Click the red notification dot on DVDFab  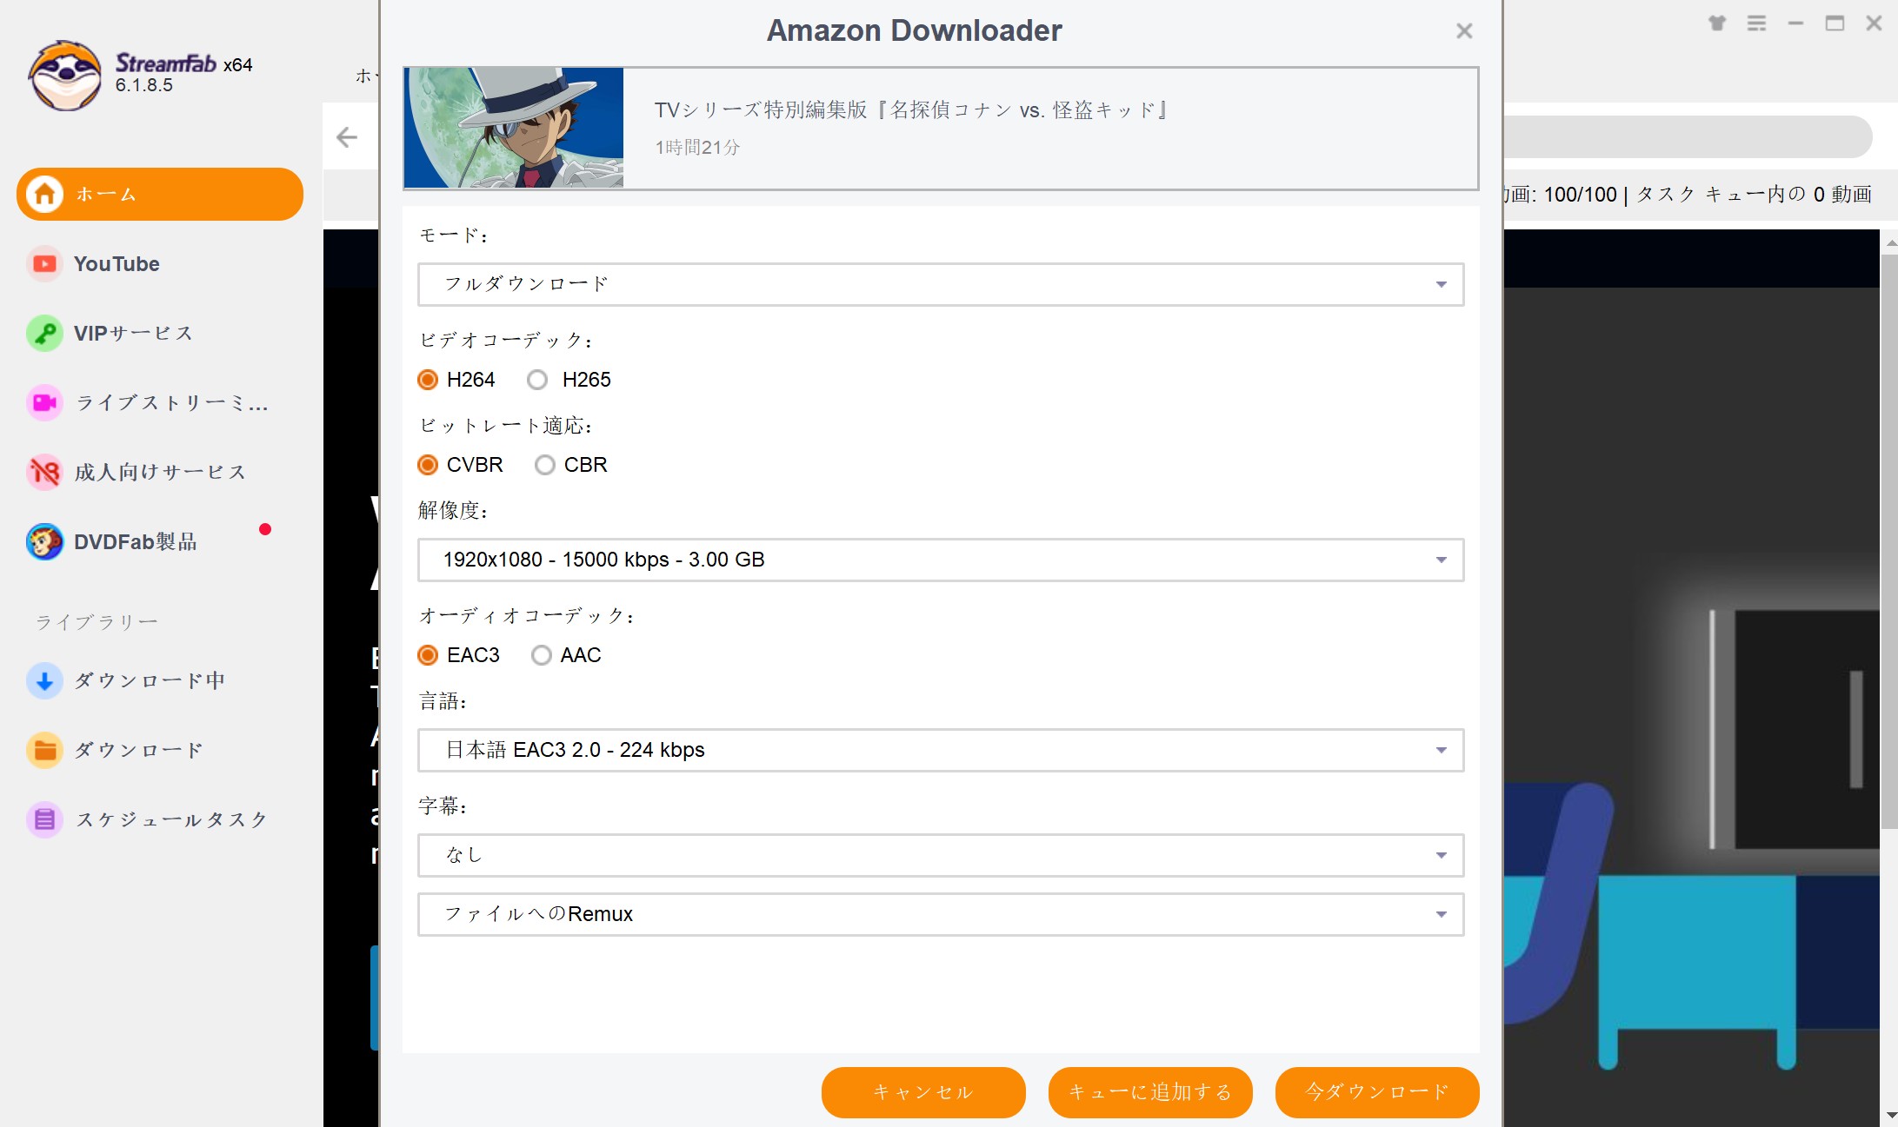click(x=265, y=529)
